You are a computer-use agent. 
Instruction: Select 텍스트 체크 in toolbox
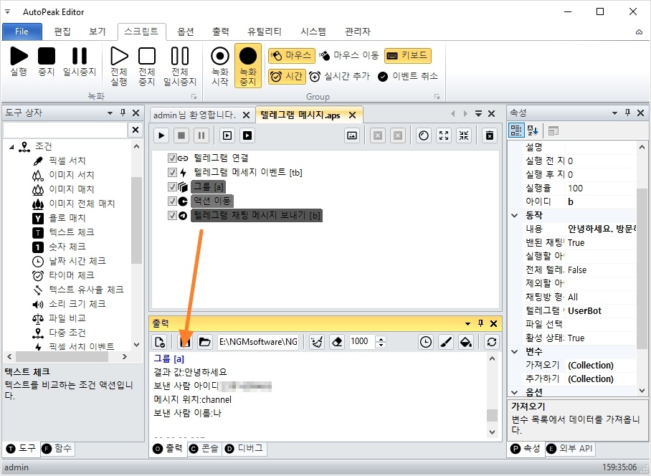coord(72,232)
